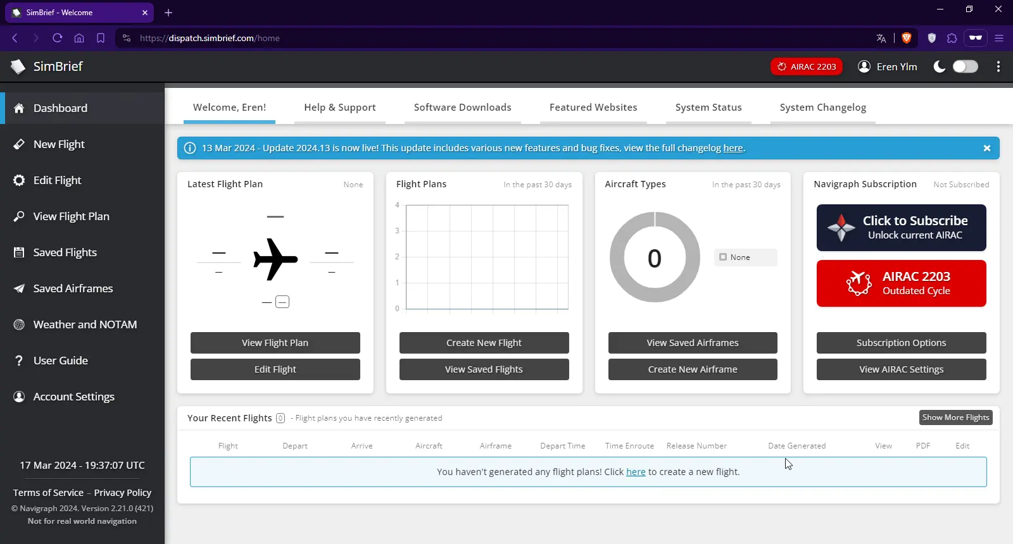Switch to Featured Websites tab
This screenshot has height=544, width=1013.
pos(593,108)
